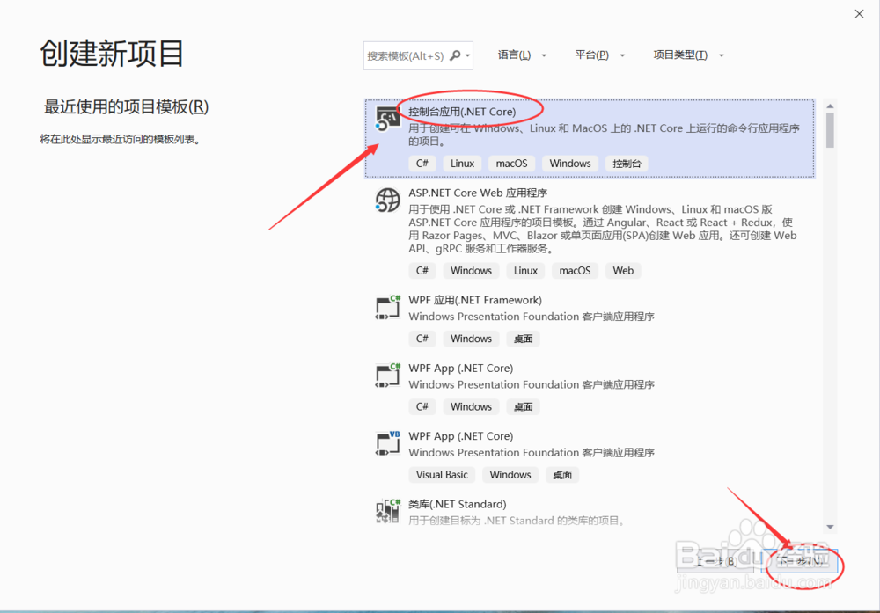Viewport: 880px width, 613px height.
Task: Click C# tag under WPF 应用(.NET Framework)
Action: (x=422, y=339)
